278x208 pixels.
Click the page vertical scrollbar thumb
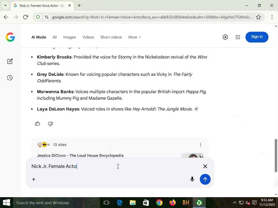[276, 155]
